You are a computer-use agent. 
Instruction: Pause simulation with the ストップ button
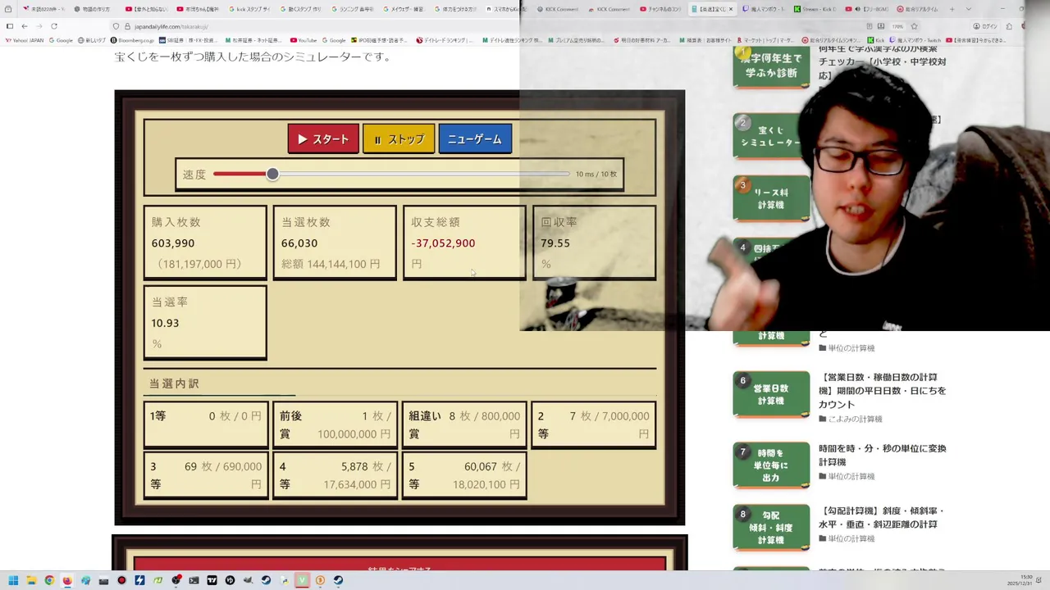tap(399, 138)
